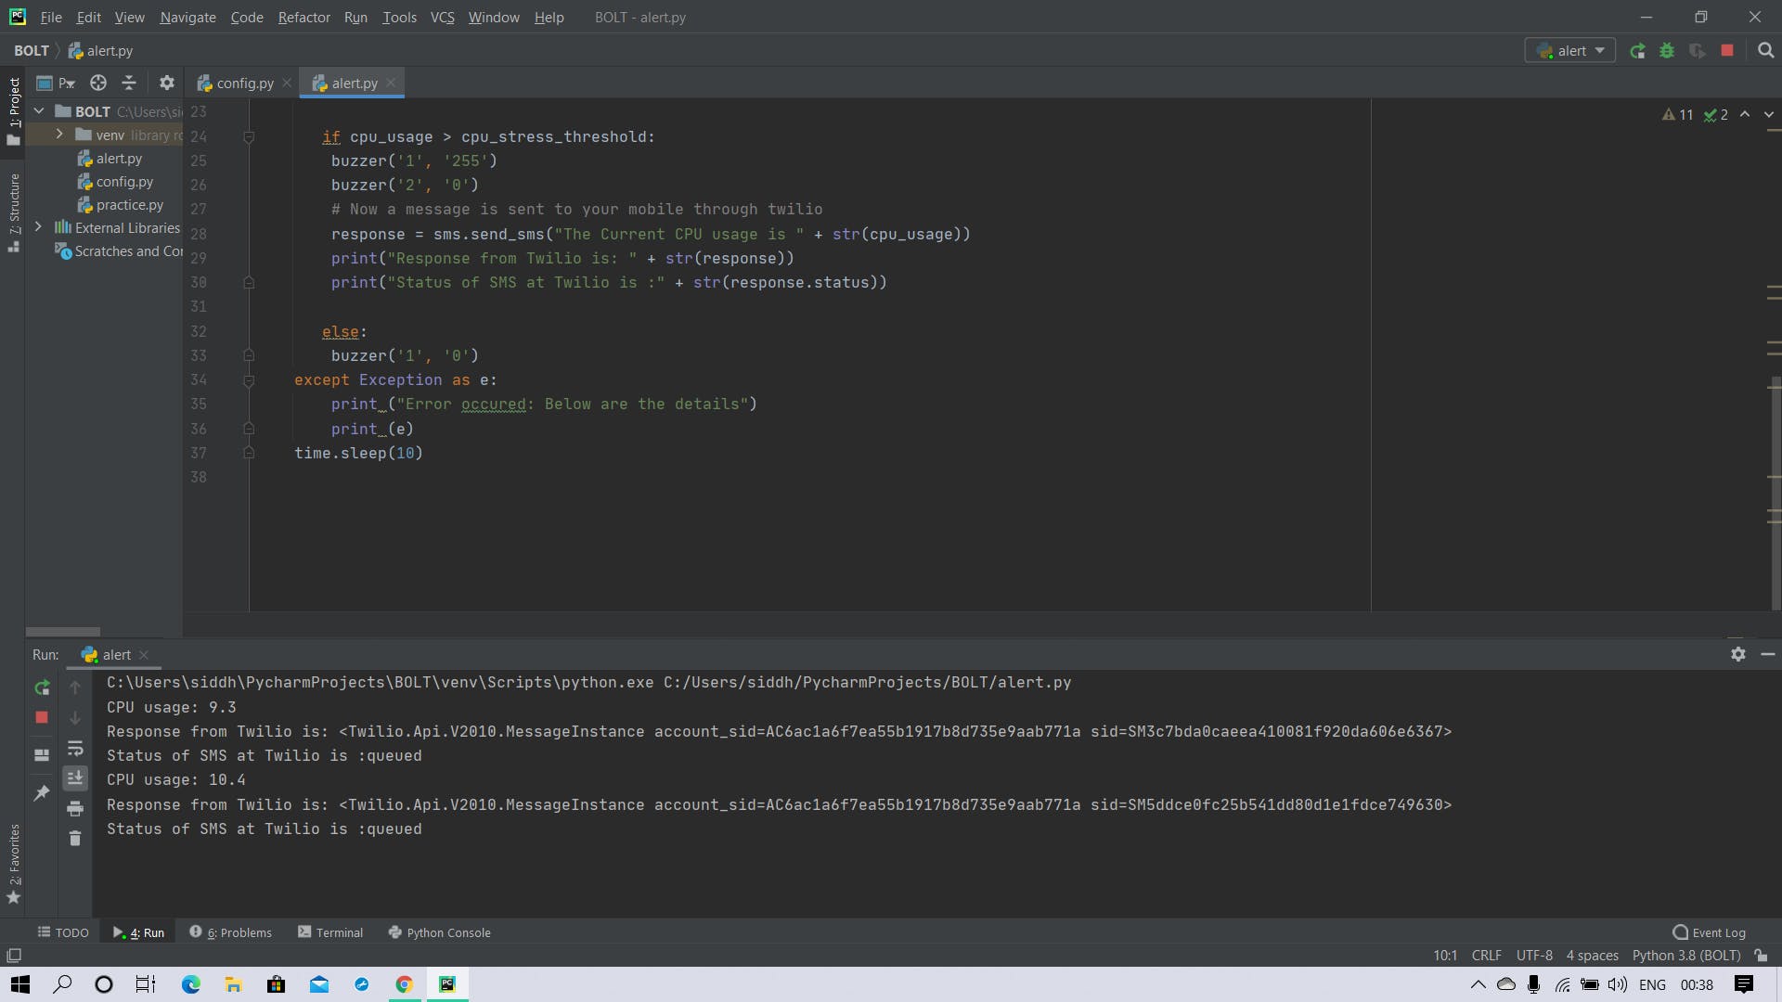Viewport: 1782px width, 1002px height.
Task: Toggle the Favorites side panel
Action: (x=13, y=864)
